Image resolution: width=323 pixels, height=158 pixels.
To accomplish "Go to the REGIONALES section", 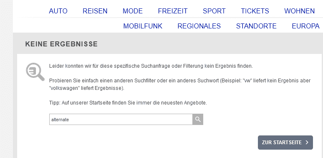I will click(x=199, y=26).
